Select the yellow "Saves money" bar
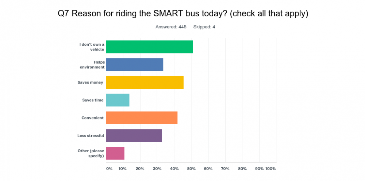The height and width of the screenshot is (181, 365). pyautogui.click(x=145, y=82)
